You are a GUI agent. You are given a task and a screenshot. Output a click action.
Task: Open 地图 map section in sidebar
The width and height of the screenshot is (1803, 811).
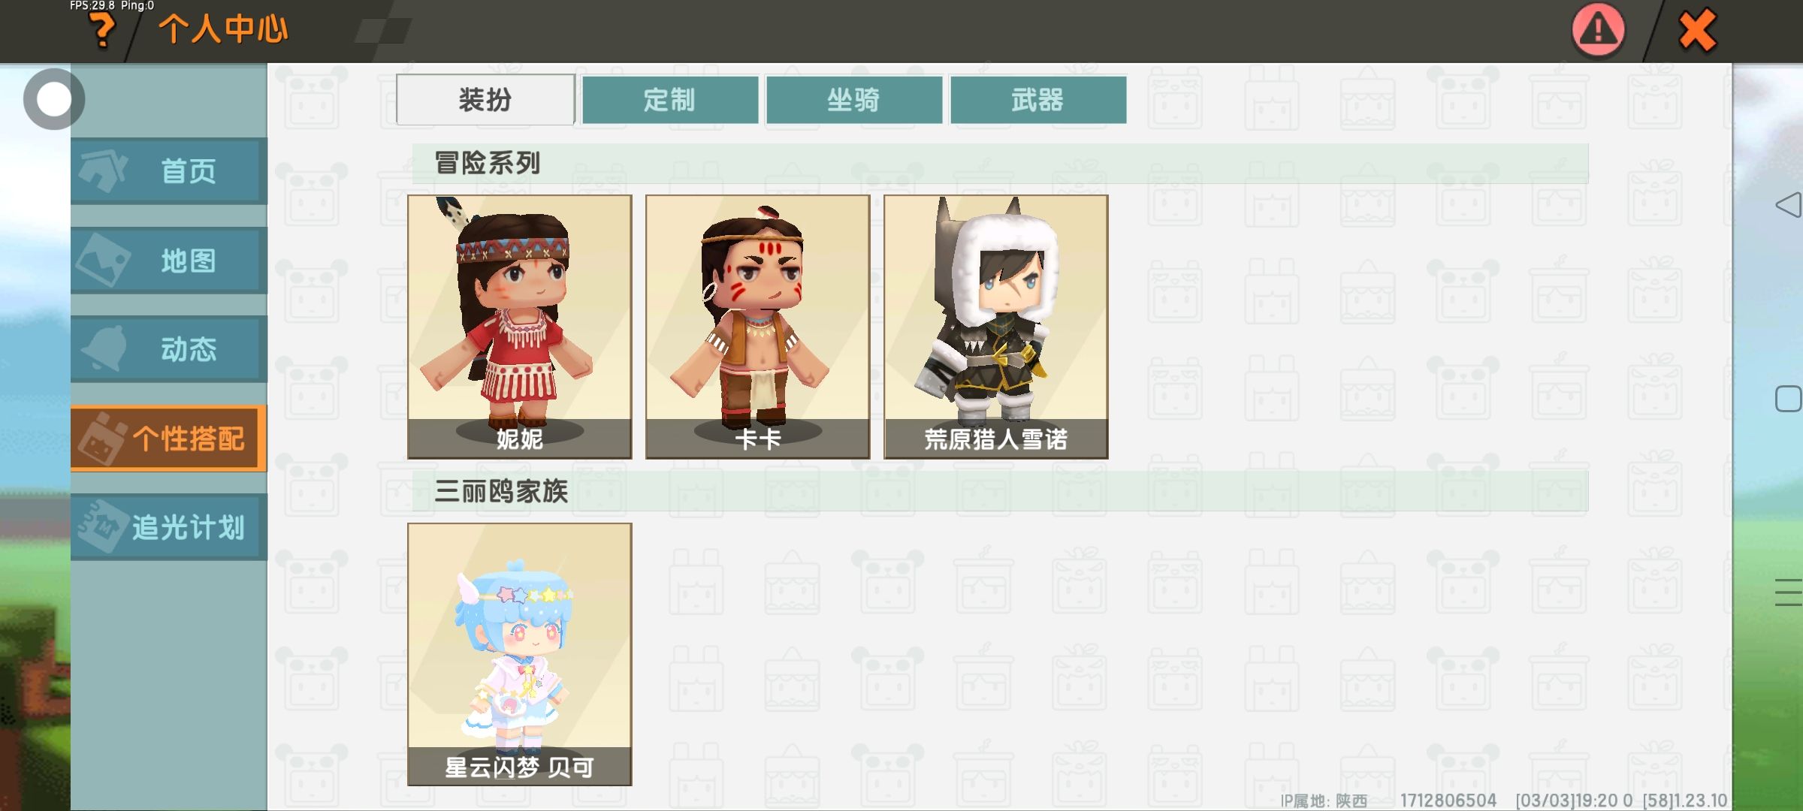coord(169,261)
